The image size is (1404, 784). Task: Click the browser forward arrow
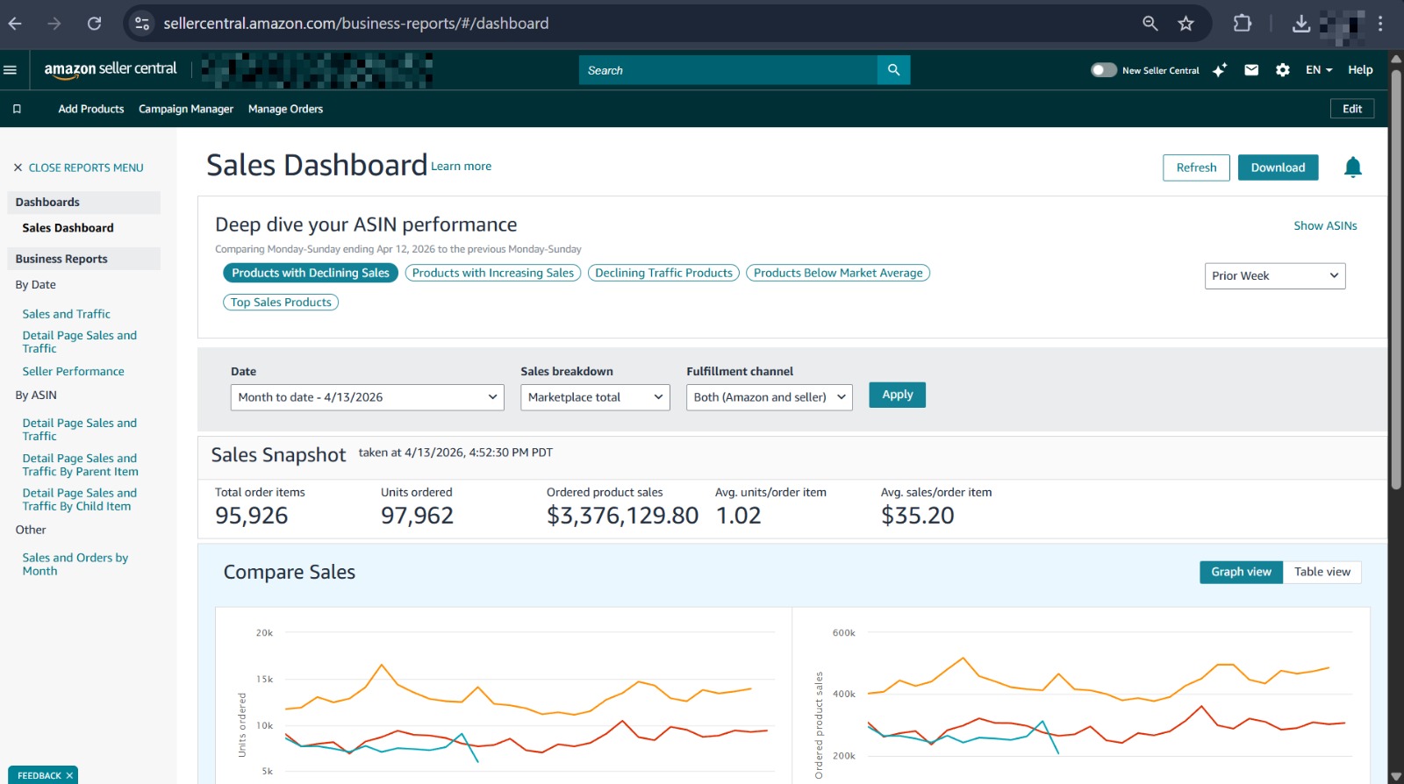pos(54,24)
